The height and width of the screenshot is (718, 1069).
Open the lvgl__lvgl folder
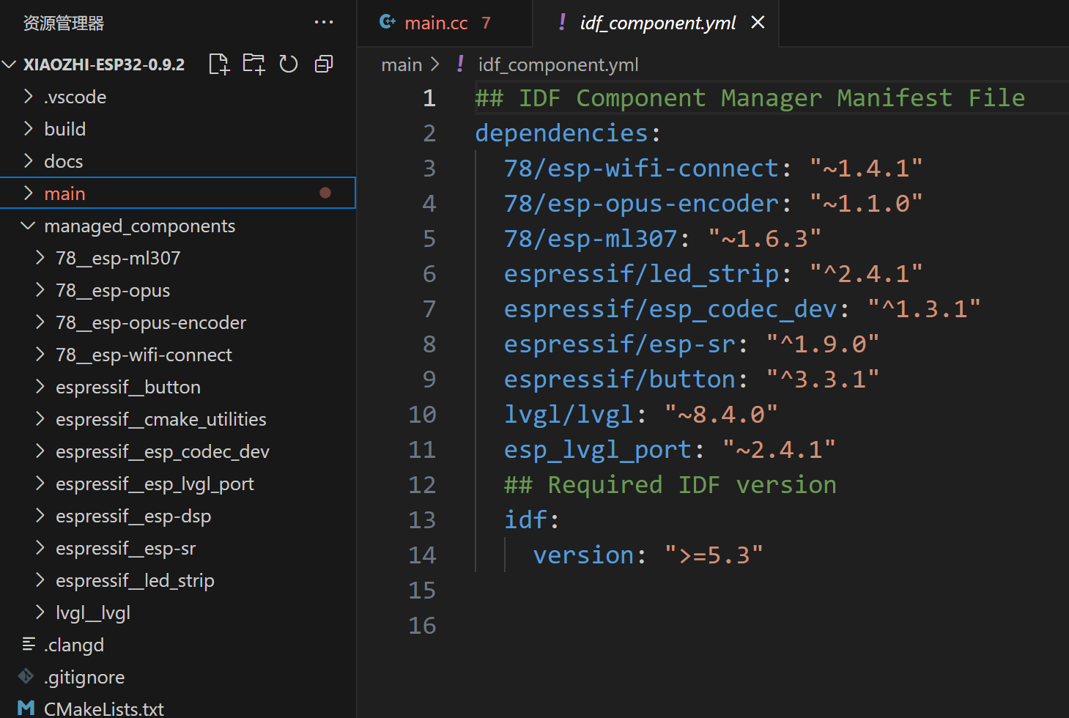click(x=177, y=612)
